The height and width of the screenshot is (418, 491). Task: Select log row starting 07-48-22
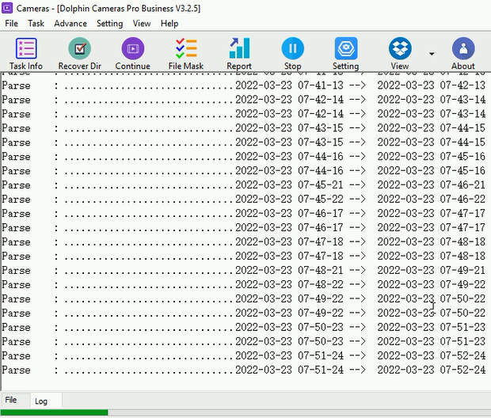244,285
